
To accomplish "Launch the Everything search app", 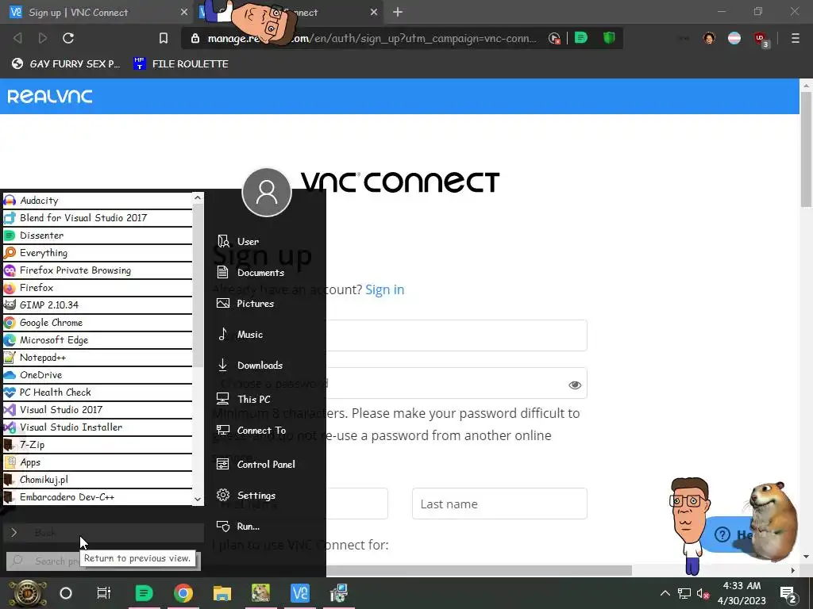I will click(x=98, y=253).
